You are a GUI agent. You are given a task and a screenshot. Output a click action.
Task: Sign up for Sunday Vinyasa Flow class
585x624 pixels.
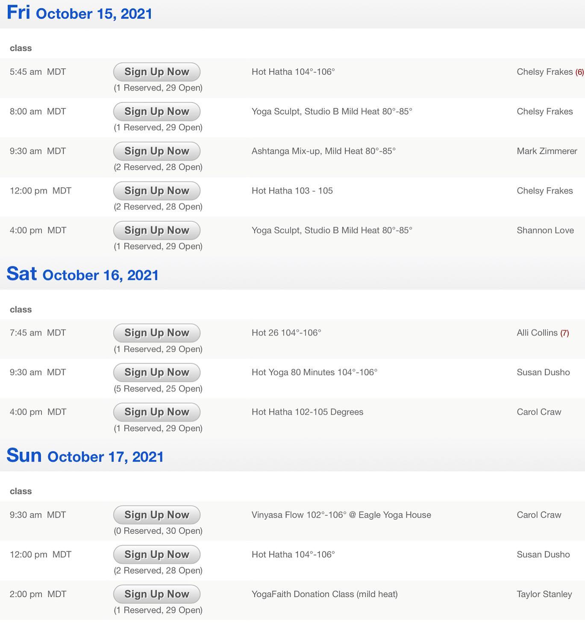pos(157,515)
